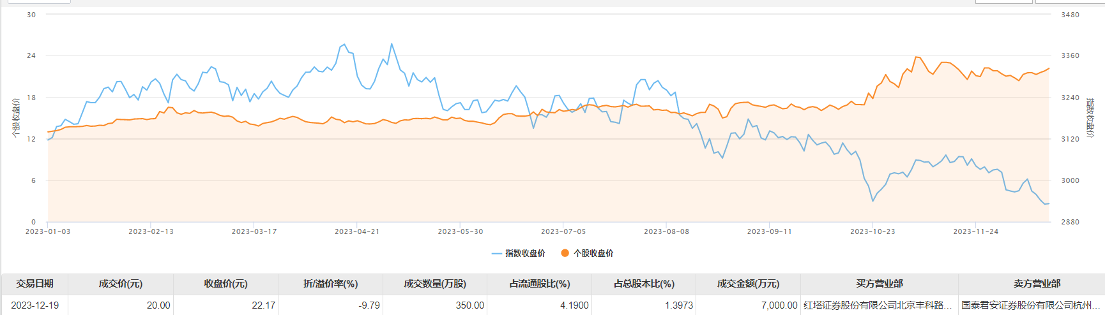Click the right axis value 3360
This screenshot has width=1105, height=315.
(1071, 56)
